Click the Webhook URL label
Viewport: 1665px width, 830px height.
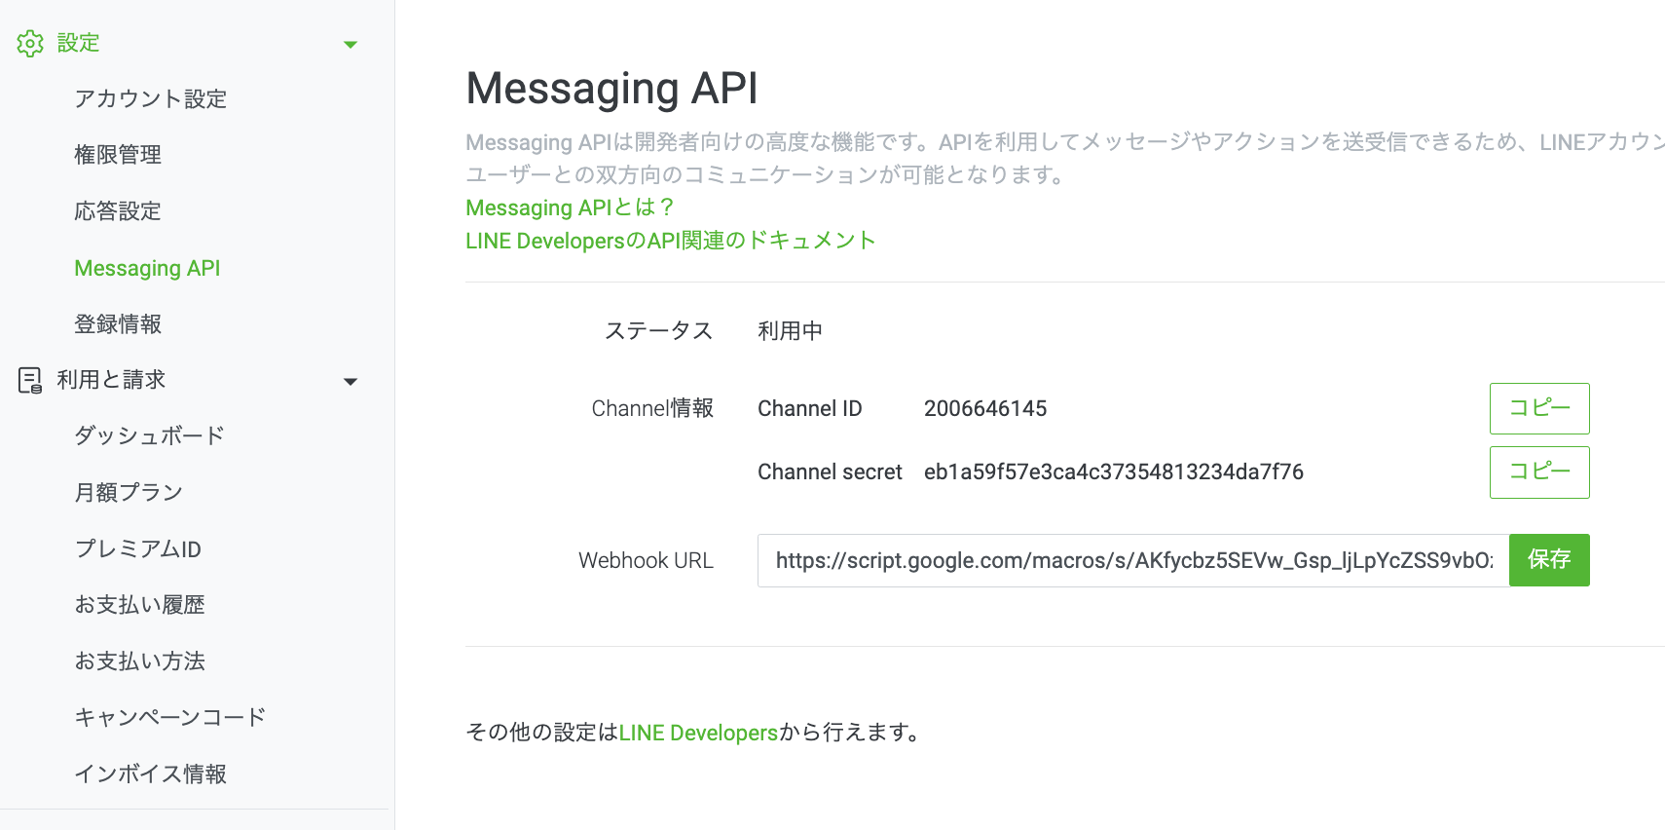pos(646,561)
